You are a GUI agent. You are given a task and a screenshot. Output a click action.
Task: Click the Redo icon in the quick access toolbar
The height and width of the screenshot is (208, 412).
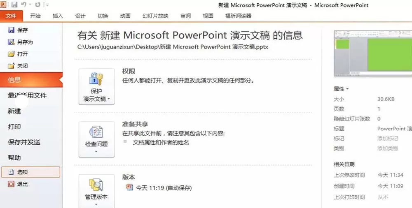pyautogui.click(x=37, y=5)
